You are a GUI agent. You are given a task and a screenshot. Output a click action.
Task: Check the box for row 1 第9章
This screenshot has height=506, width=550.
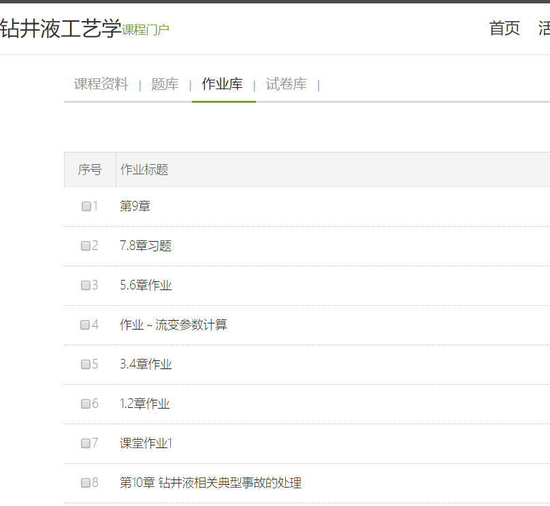(x=86, y=206)
